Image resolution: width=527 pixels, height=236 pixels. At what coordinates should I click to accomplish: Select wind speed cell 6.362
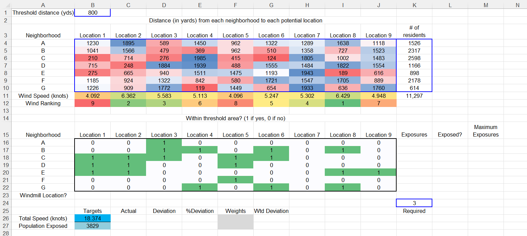pyautogui.click(x=128, y=96)
